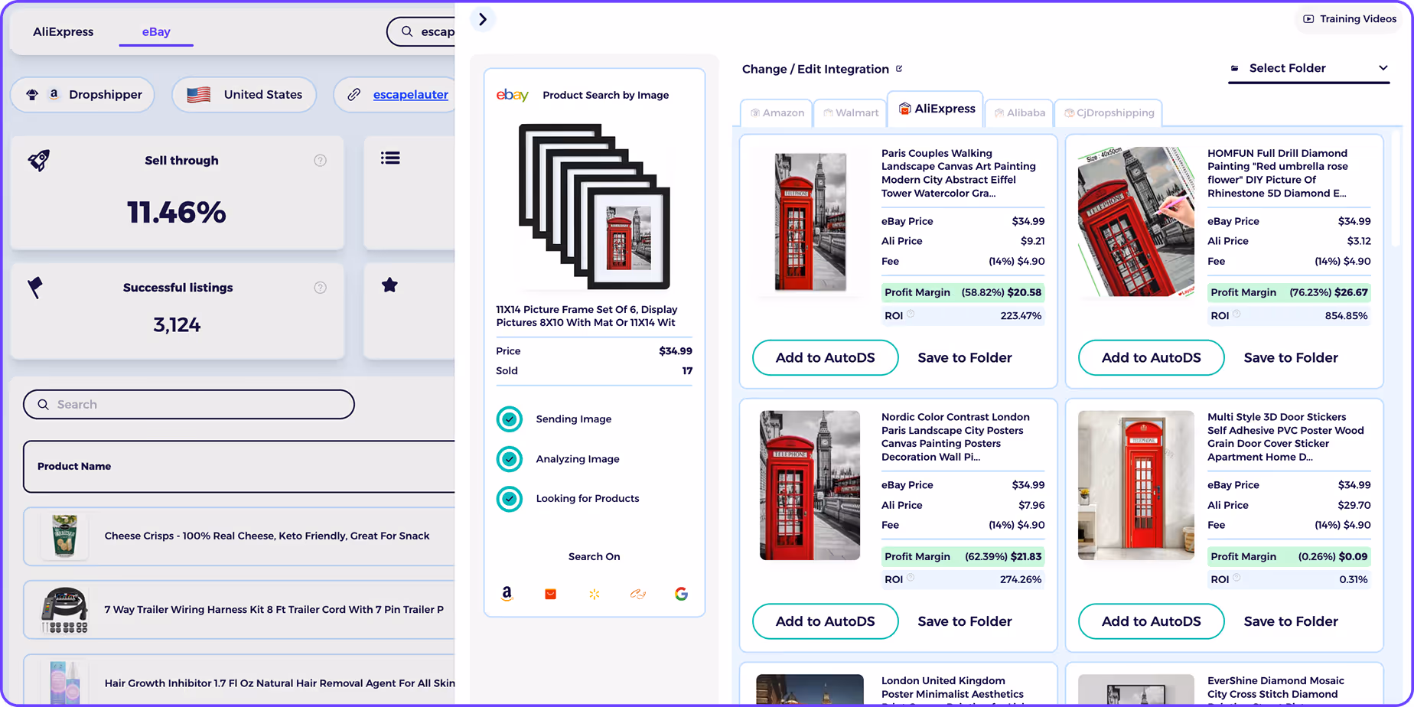This screenshot has height=707, width=1414.
Task: Open the Alibaba supplier tab
Action: point(1019,112)
